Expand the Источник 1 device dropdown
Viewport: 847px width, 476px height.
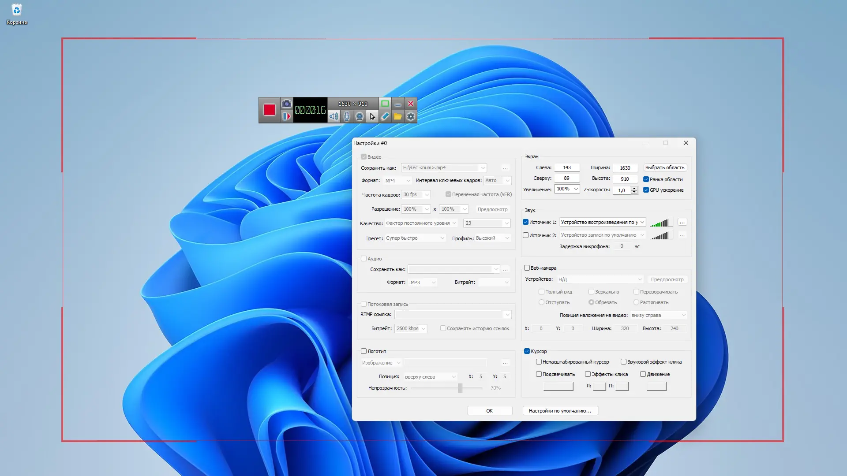[642, 222]
